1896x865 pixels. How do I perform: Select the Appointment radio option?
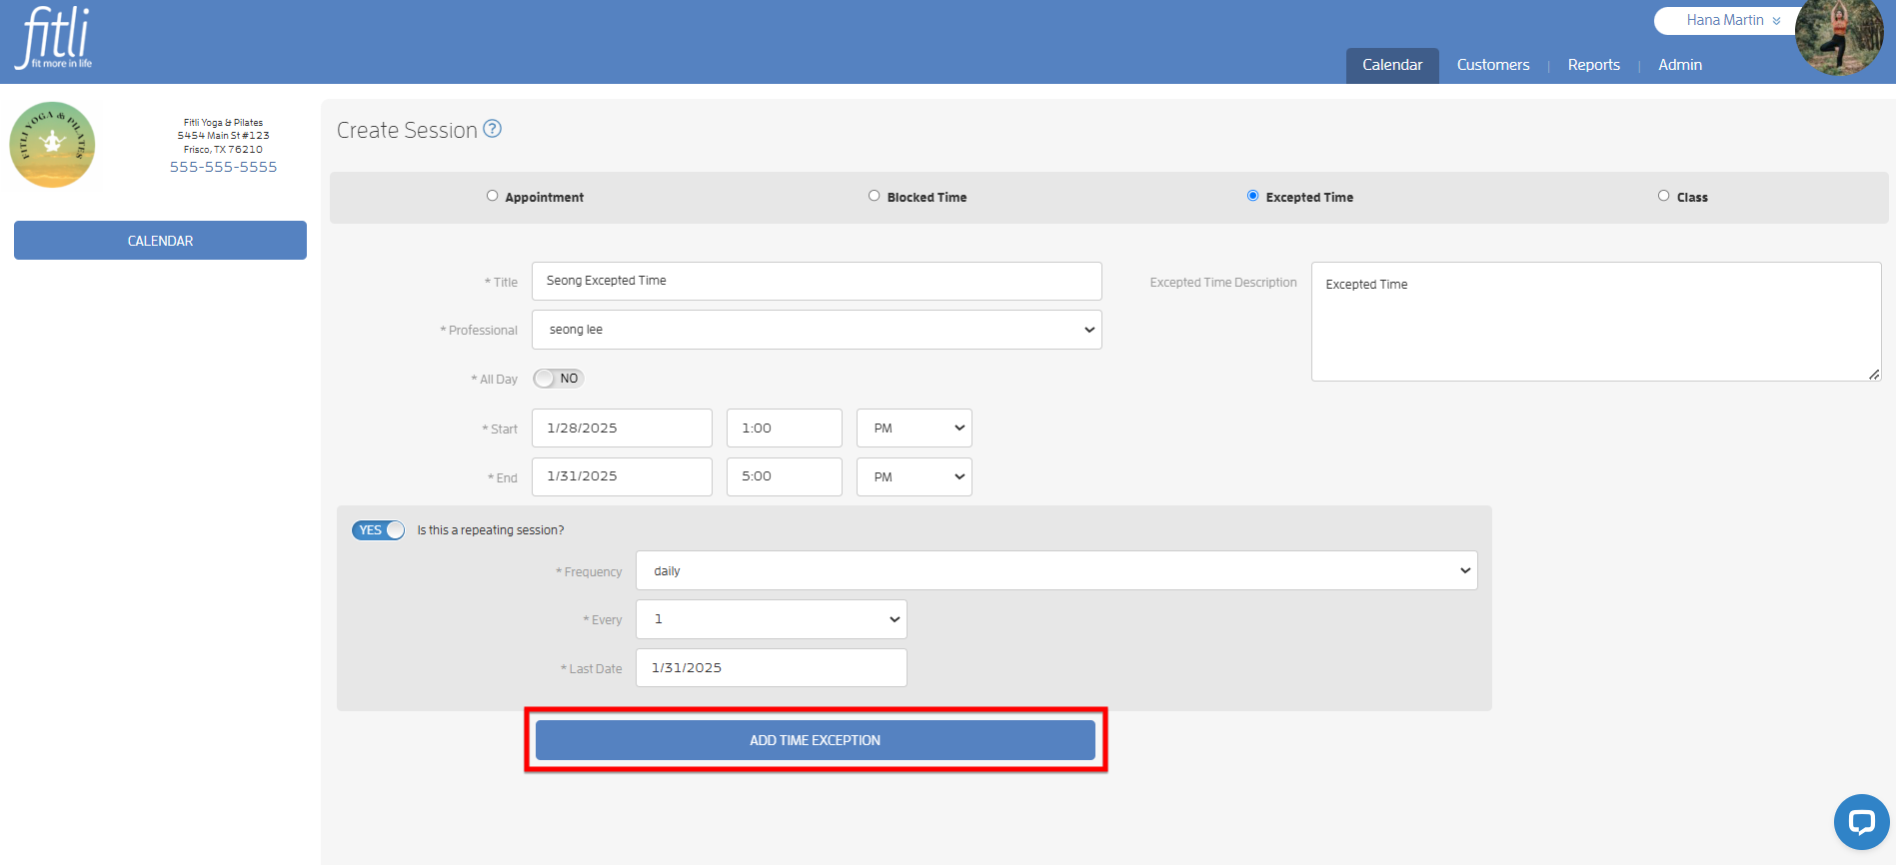point(492,196)
